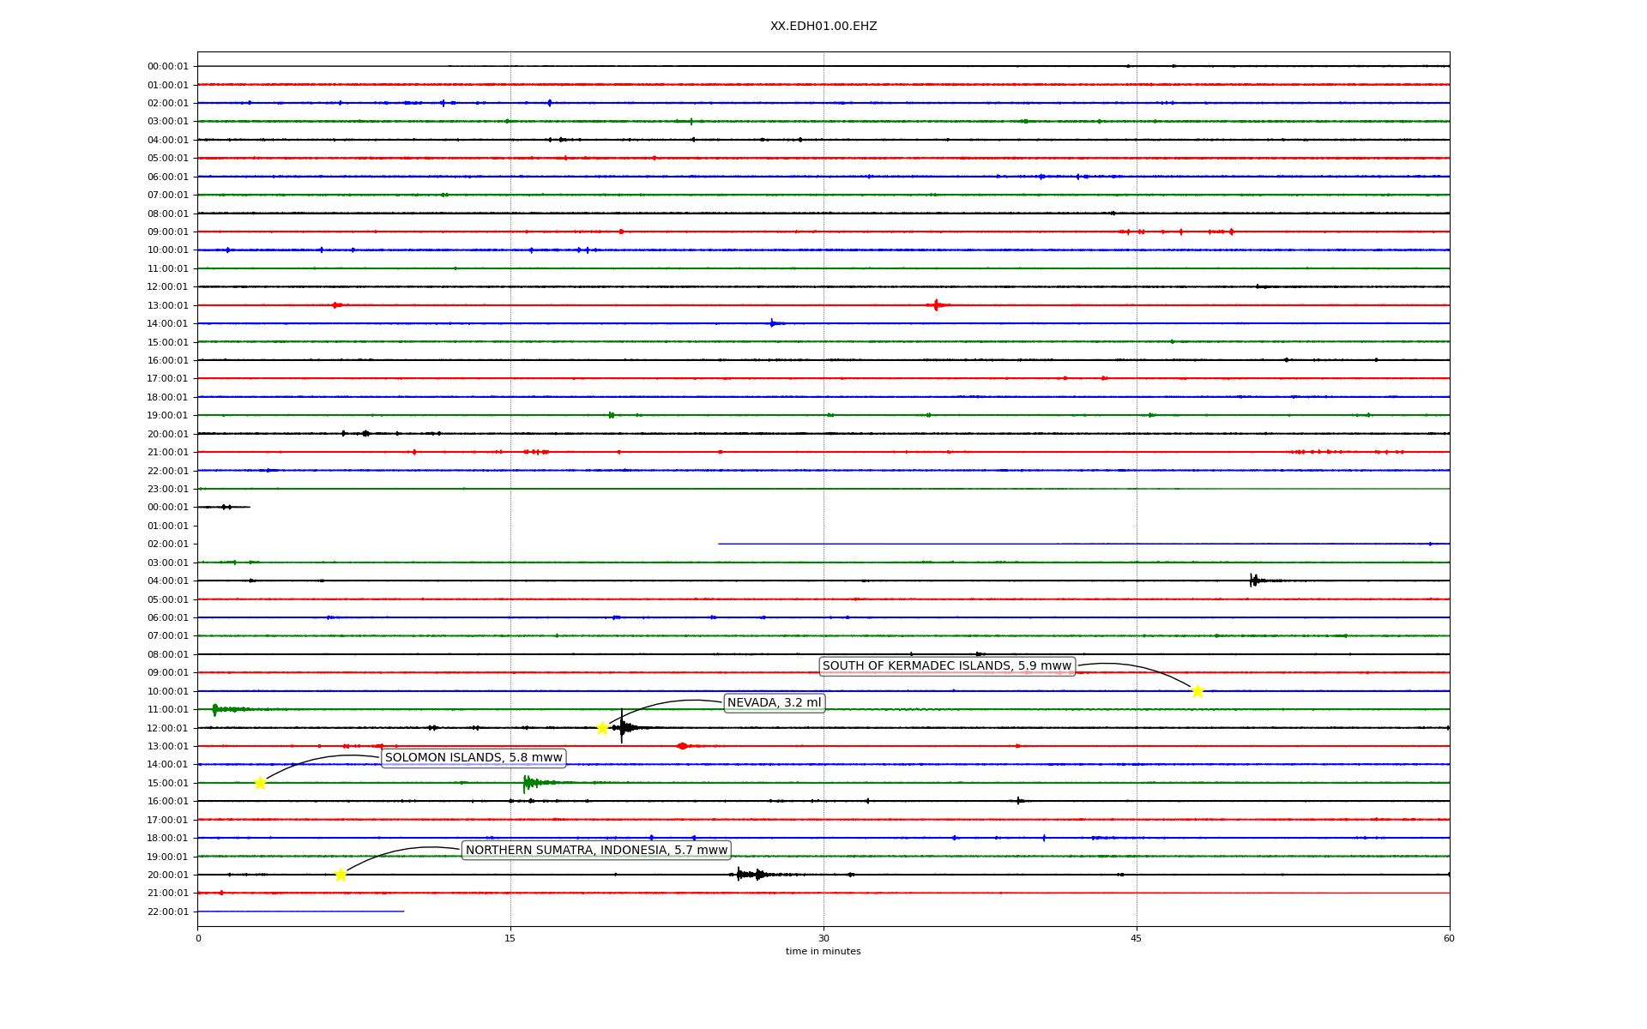Click the green onset burst on 11:00:01 lower trace

[215, 709]
